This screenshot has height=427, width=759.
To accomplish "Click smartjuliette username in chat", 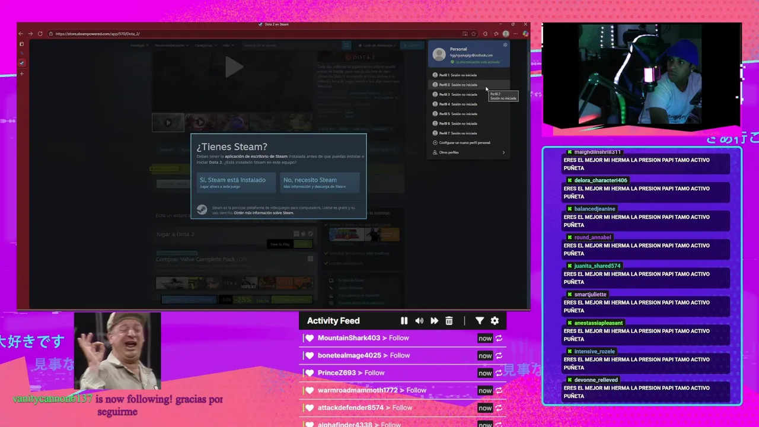I will 590,294.
